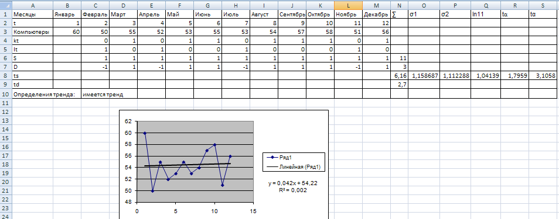Screen dimensions: 559x219
Task: Select the 'Январь' cell
Action: (x=67, y=14)
